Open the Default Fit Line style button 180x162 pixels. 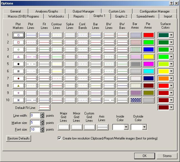[x=44, y=107]
